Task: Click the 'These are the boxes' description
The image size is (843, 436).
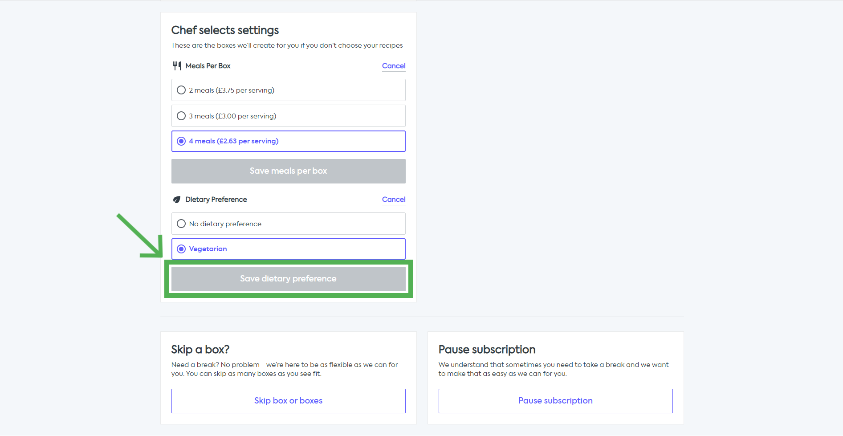Action: tap(287, 45)
